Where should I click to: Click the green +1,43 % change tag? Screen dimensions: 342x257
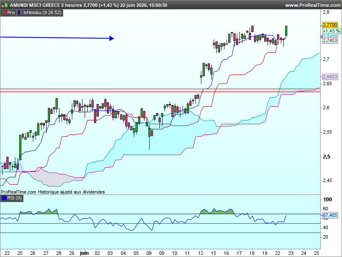[x=331, y=31]
